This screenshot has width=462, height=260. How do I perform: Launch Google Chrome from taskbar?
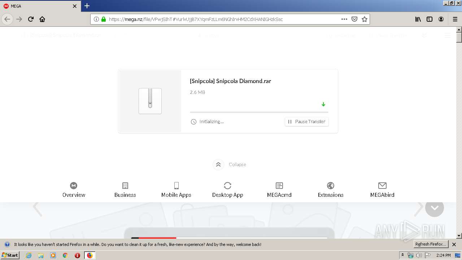click(65, 255)
